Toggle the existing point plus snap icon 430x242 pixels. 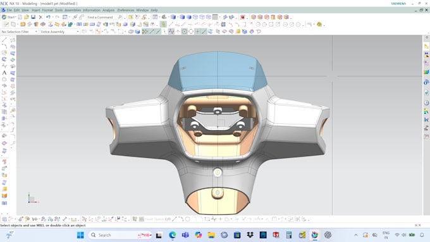tap(197, 32)
